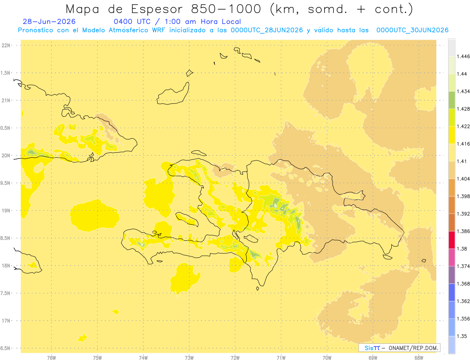Click the 'Pronóstico con el Modelo Atmósferico WRF' line
Image resolution: width=470 pixels, height=363 pixels.
point(233,30)
